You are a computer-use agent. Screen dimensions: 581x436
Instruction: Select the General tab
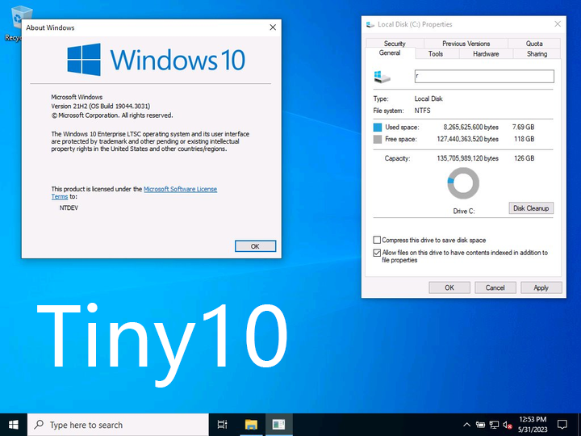[390, 53]
